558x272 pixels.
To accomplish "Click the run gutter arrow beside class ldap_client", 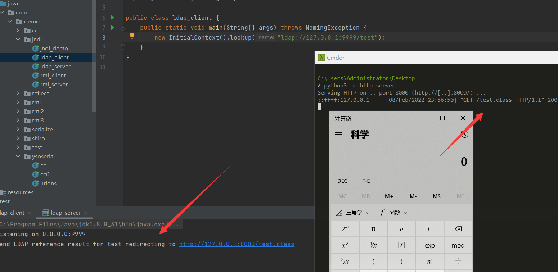I will (112, 17).
